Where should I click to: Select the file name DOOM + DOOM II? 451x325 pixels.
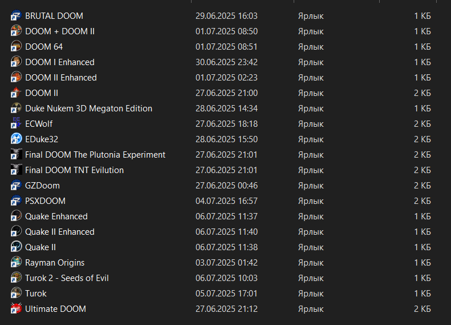coord(60,31)
